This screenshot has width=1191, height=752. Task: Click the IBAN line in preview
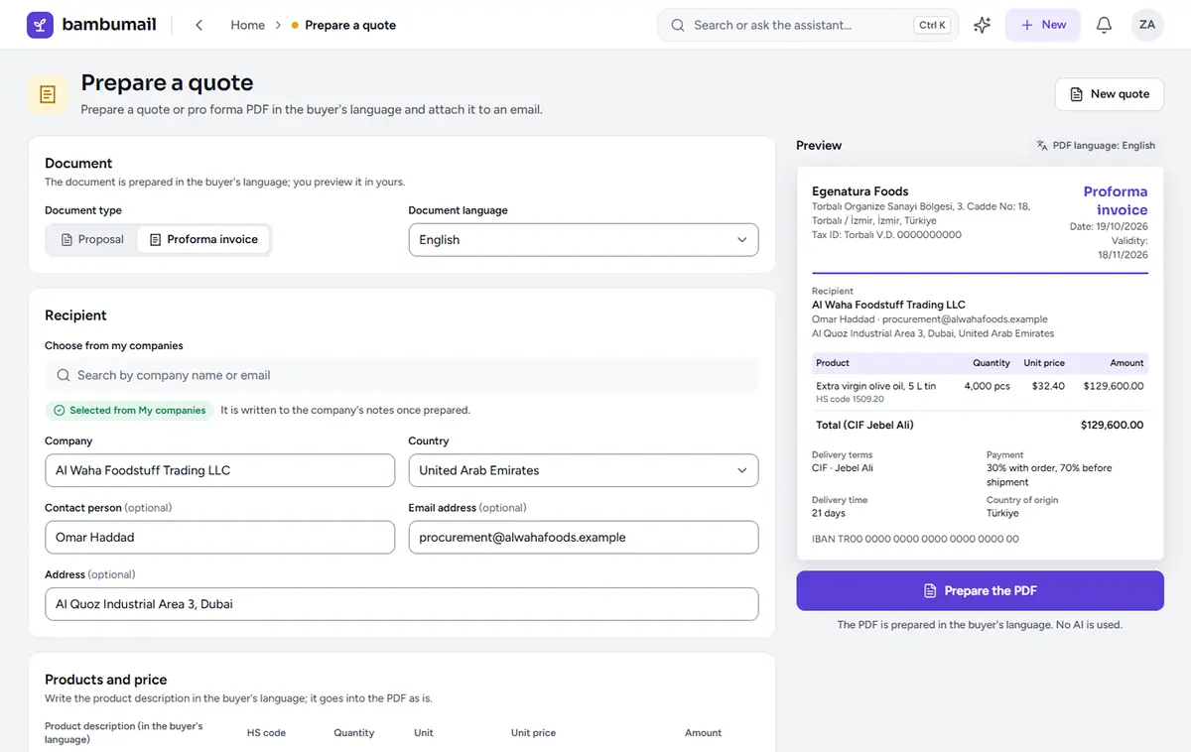(915, 539)
